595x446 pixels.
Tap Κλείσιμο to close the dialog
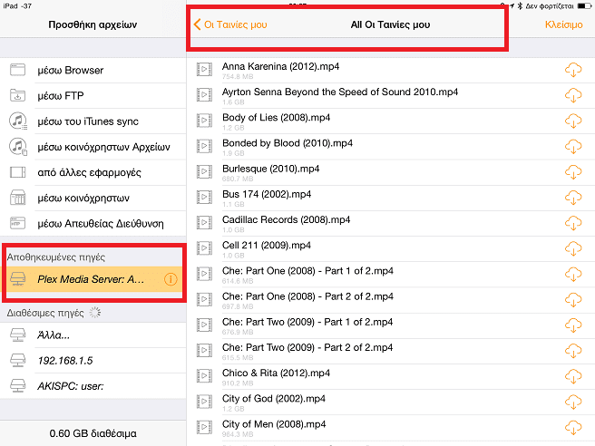coord(563,24)
